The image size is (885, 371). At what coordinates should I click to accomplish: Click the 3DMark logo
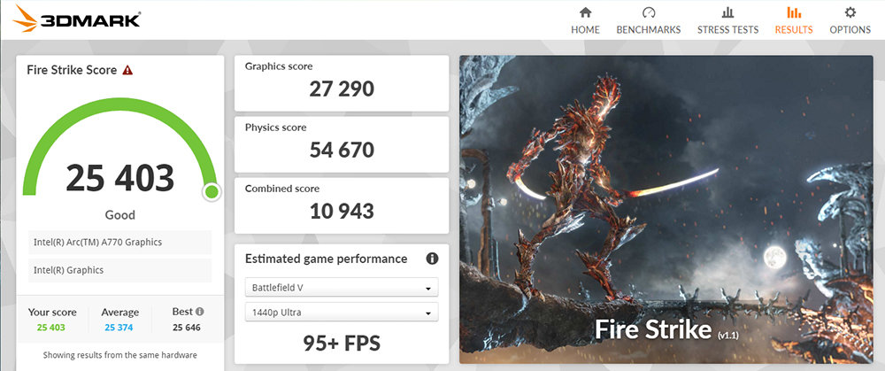76,19
